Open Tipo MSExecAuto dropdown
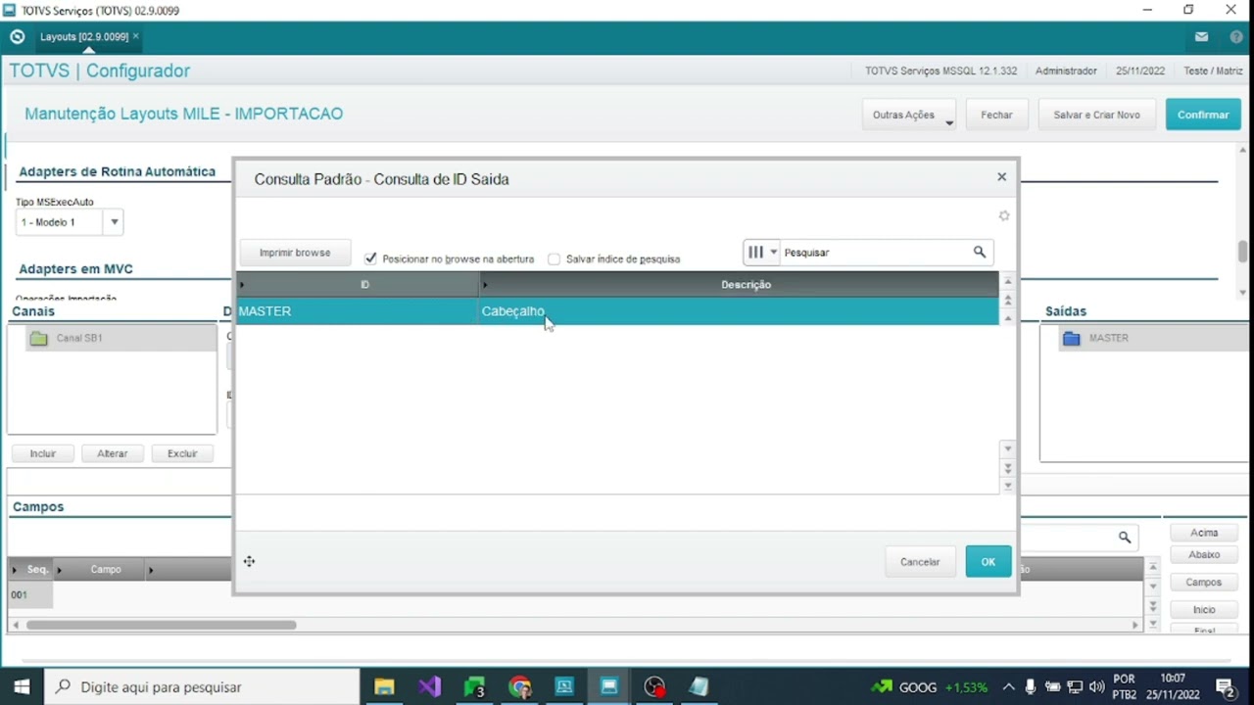 pyautogui.click(x=115, y=222)
